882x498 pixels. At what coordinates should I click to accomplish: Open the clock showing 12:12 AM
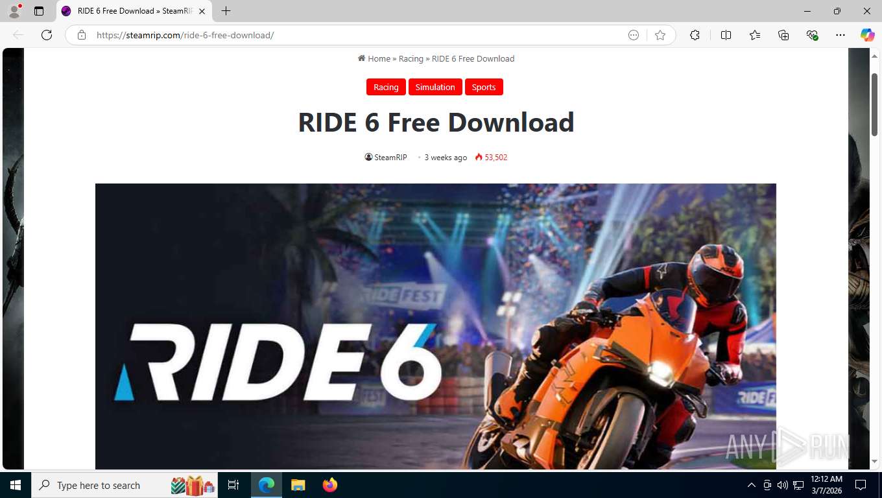point(826,485)
